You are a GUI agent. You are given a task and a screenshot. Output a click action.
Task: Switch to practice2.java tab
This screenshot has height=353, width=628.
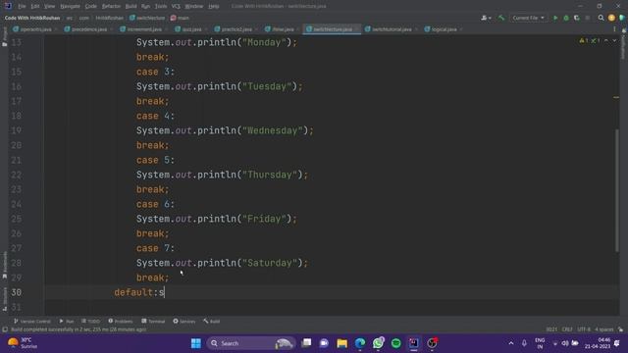[x=236, y=29]
